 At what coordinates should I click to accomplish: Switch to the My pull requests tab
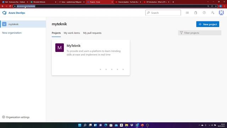point(92,33)
